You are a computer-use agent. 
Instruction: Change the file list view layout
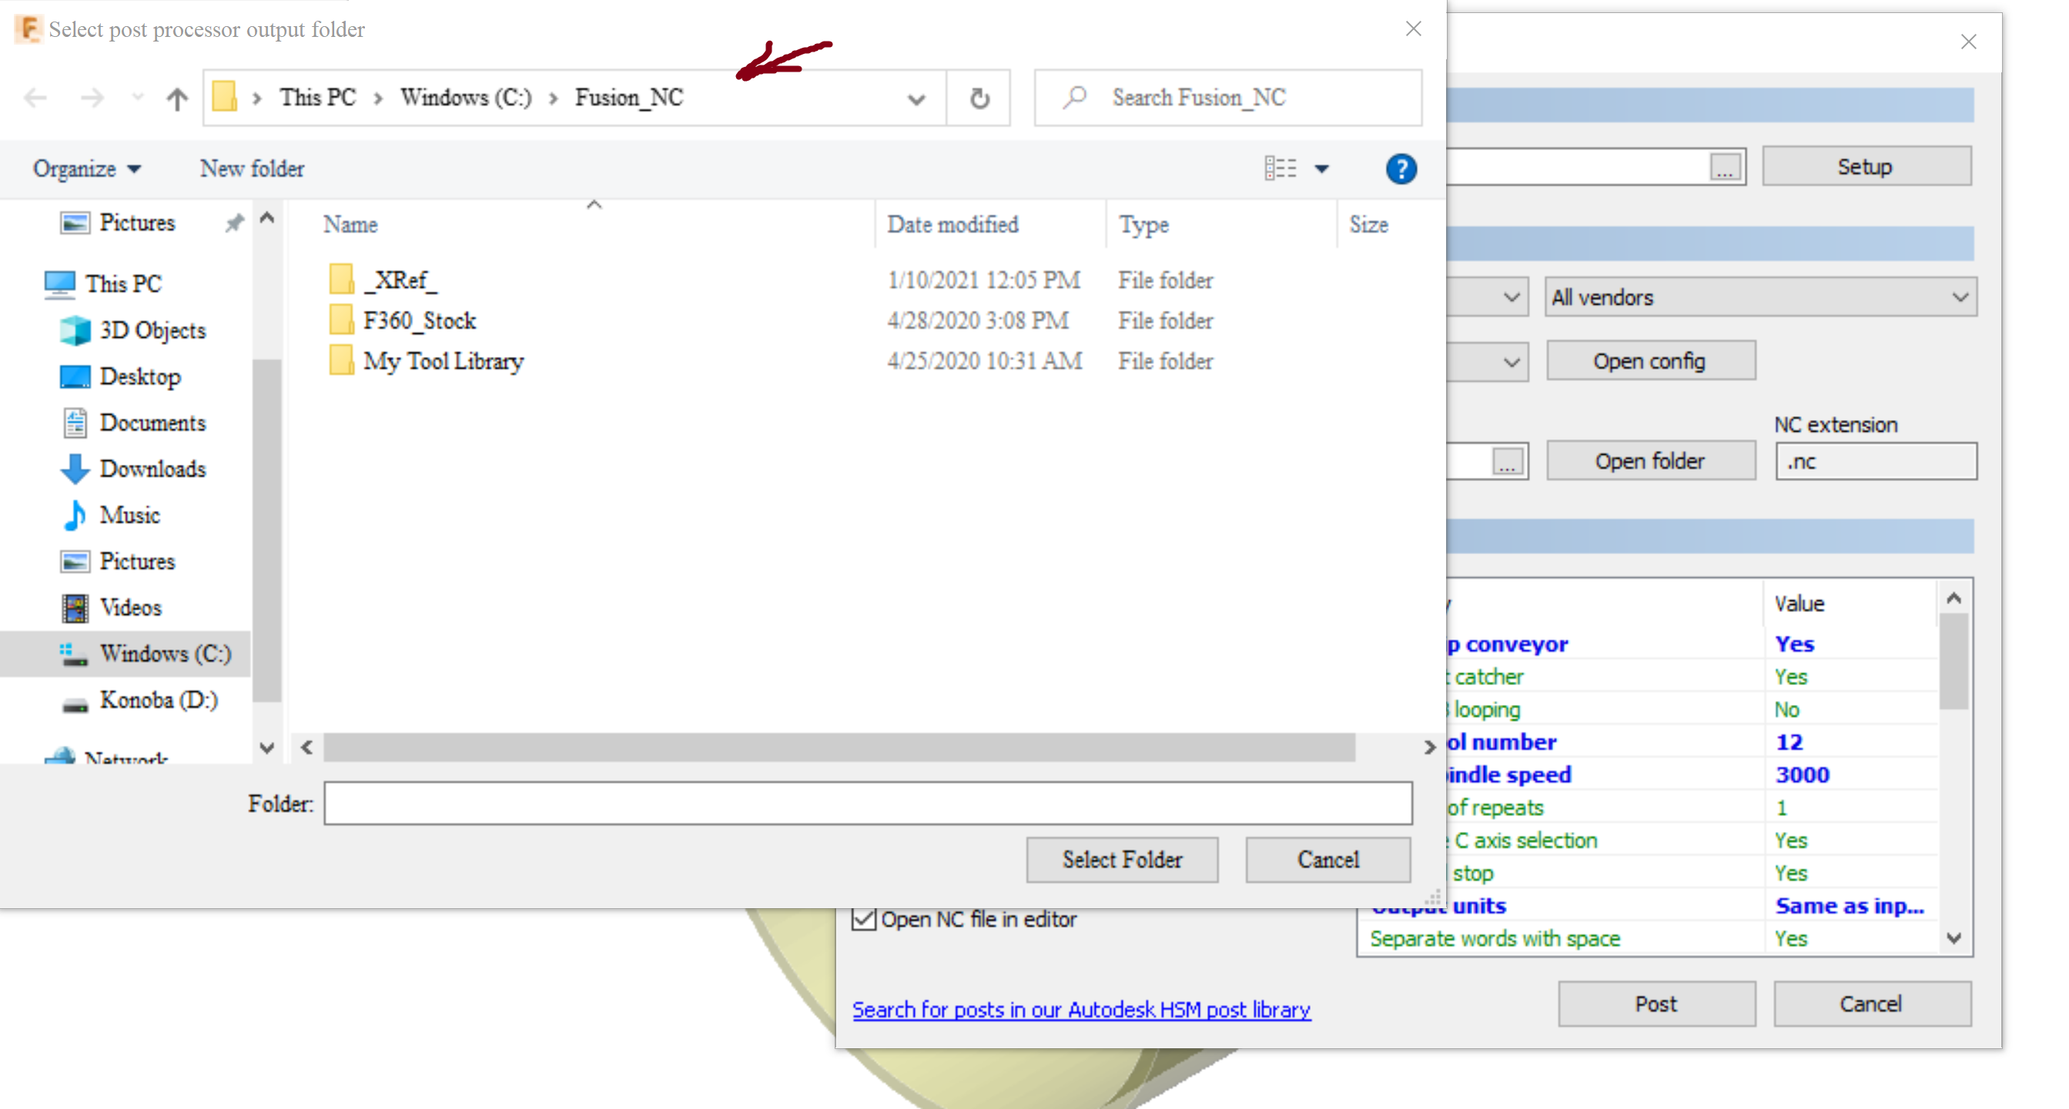[x=1282, y=169]
